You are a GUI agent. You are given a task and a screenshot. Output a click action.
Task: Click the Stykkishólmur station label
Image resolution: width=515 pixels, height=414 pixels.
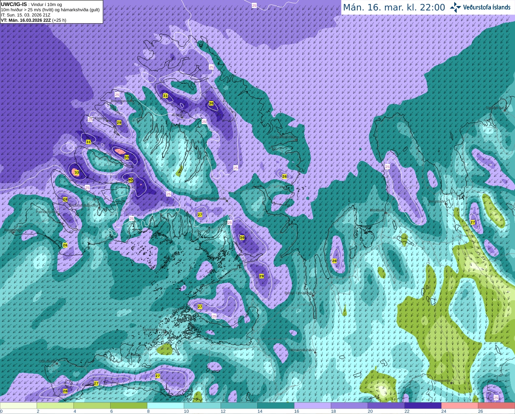pyautogui.click(x=154, y=330)
